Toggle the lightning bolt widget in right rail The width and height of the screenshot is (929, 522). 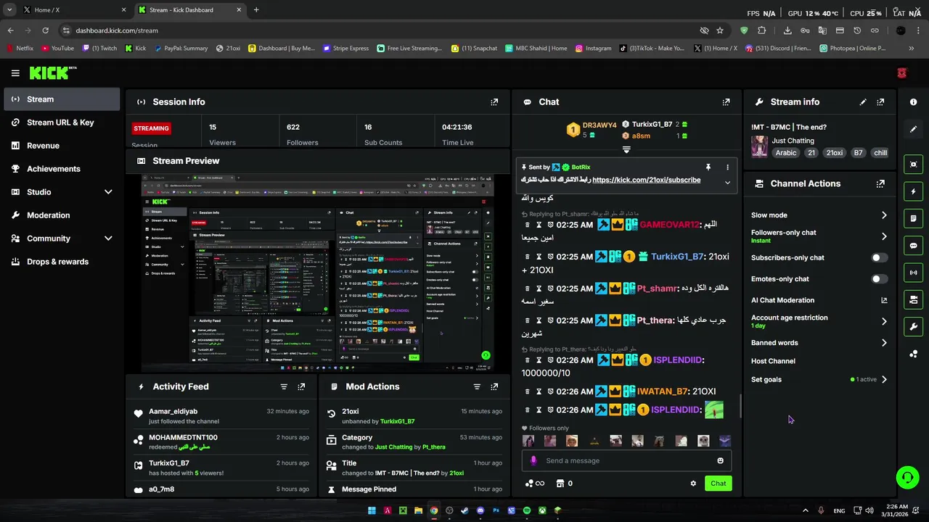(913, 191)
